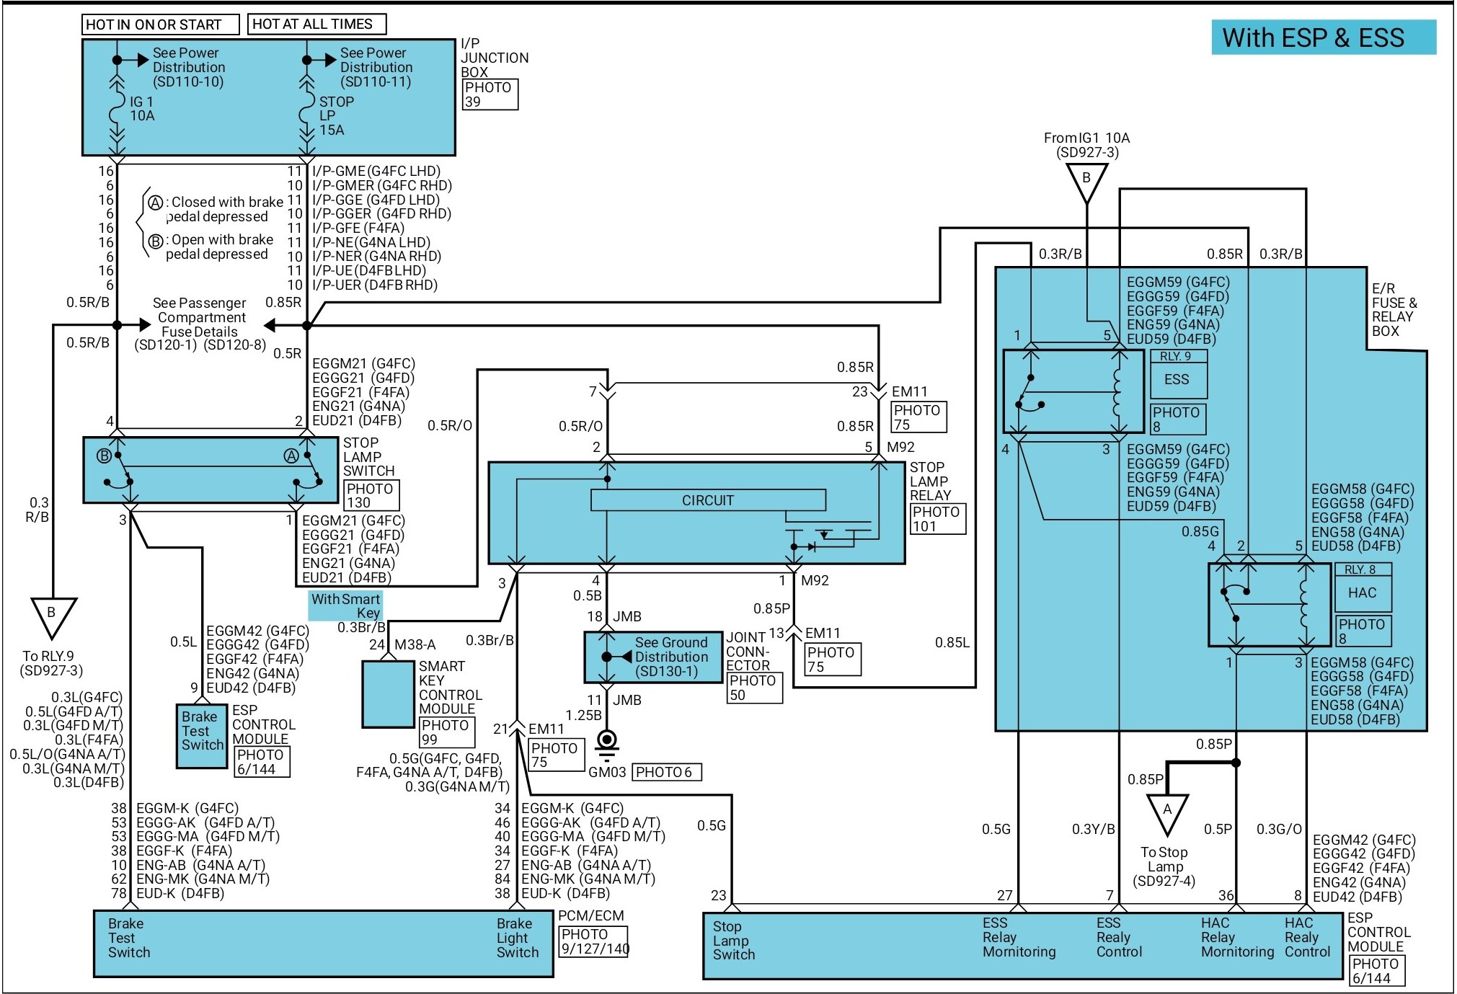Open PHOTO 8 box under HAC label

(x=1363, y=631)
